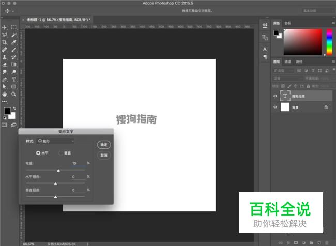Select the Eraser tool

(x=4, y=65)
